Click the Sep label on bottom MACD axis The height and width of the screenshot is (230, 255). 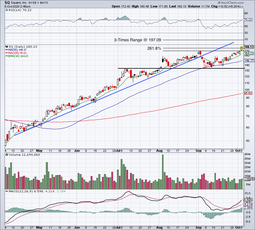199,227
